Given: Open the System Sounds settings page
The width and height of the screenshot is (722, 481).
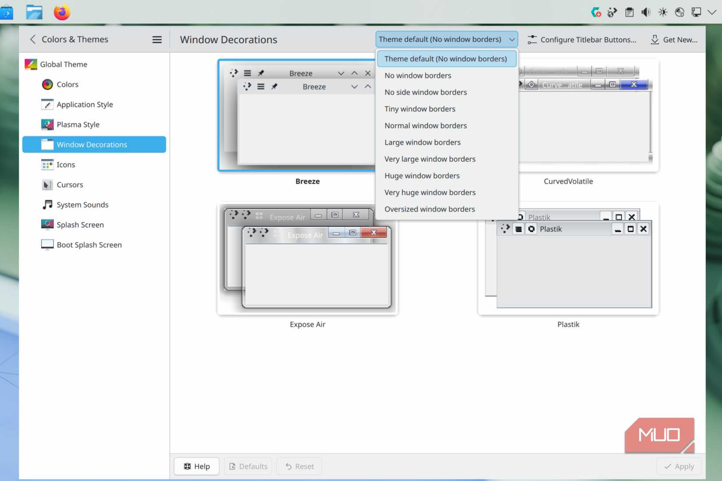Looking at the screenshot, I should click(x=94, y=205).
